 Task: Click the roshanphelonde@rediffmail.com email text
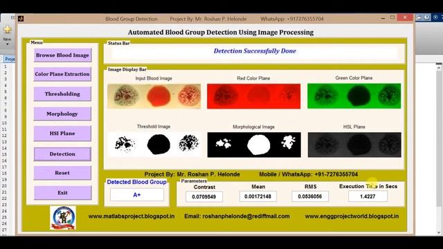click(246, 216)
